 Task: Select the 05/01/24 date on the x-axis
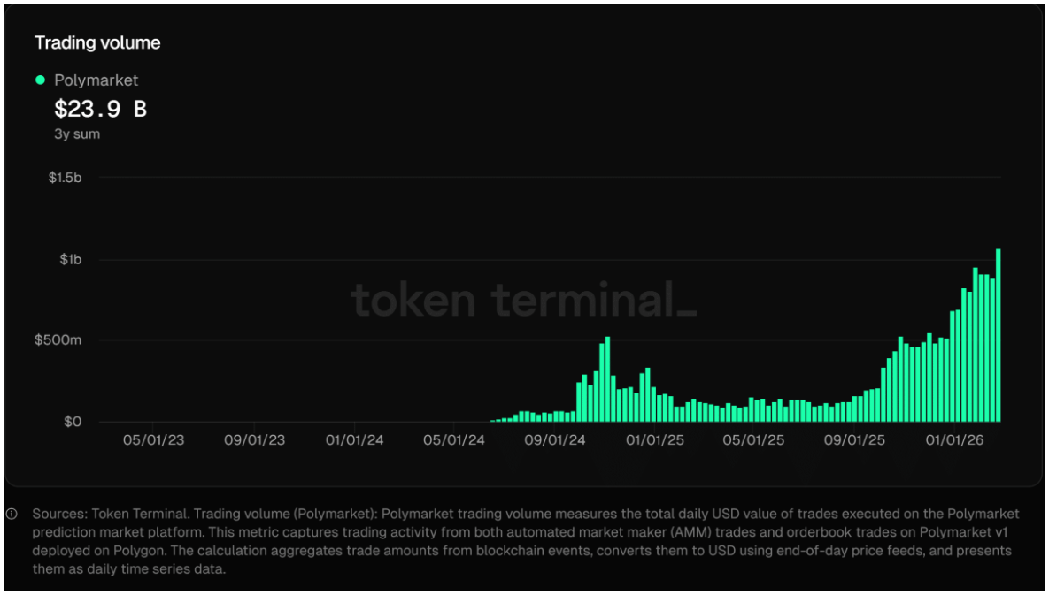pyautogui.click(x=453, y=440)
